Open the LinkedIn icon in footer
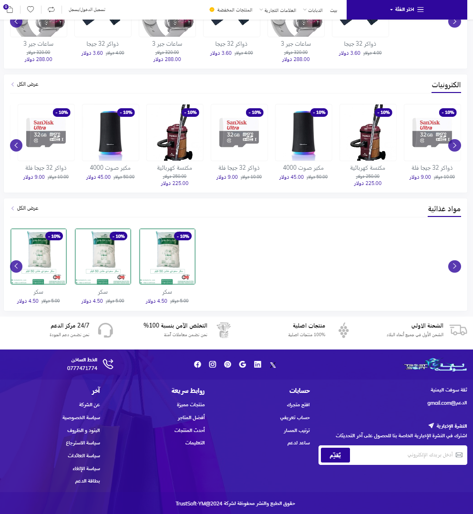Viewport: 473px width, 514px height. [257, 364]
